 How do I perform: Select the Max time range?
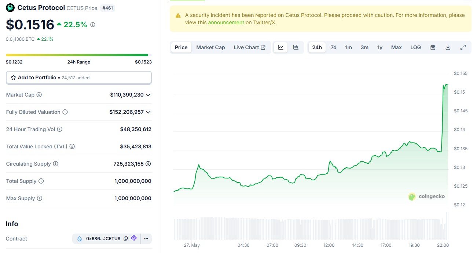tap(396, 47)
